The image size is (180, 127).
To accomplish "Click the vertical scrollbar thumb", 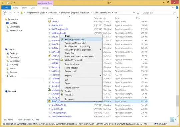I will coord(177,101).
